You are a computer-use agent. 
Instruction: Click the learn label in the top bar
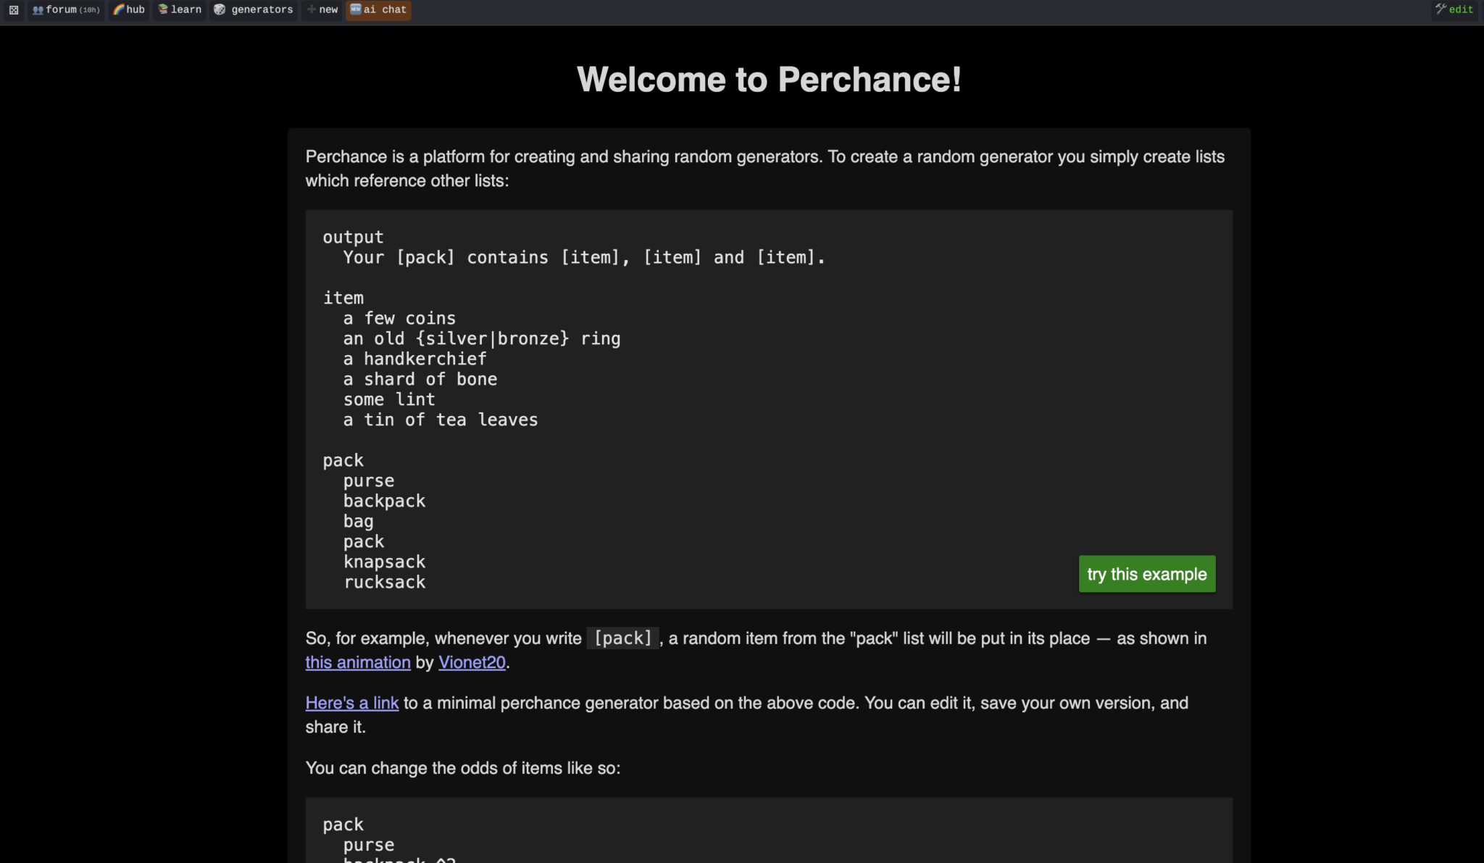pos(186,9)
